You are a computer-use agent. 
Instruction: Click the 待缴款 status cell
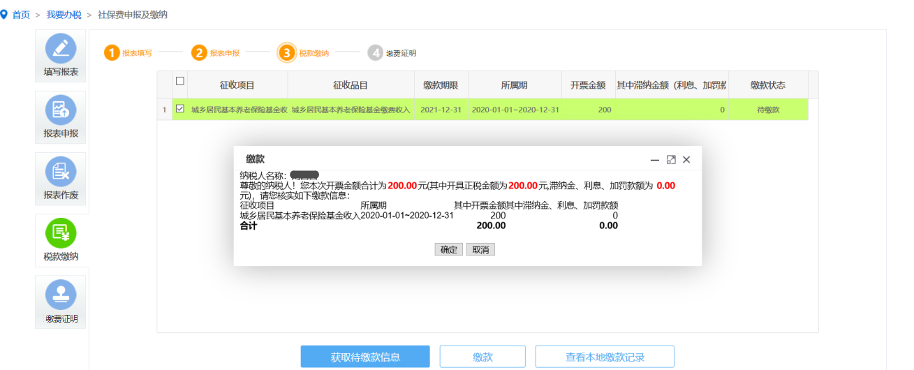coord(768,110)
